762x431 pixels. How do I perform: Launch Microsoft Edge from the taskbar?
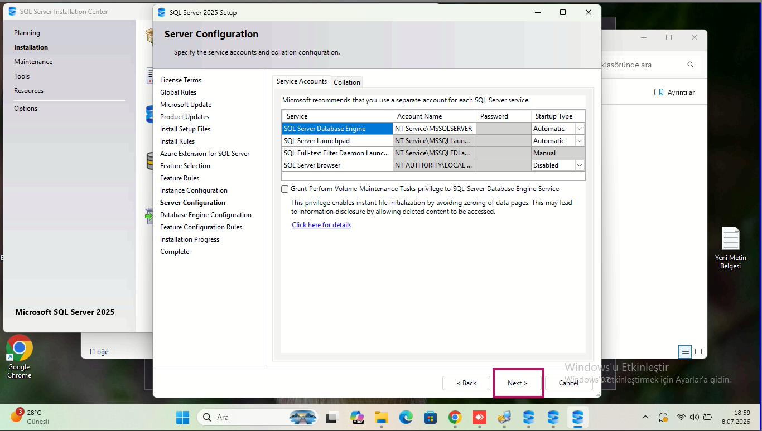(x=406, y=417)
